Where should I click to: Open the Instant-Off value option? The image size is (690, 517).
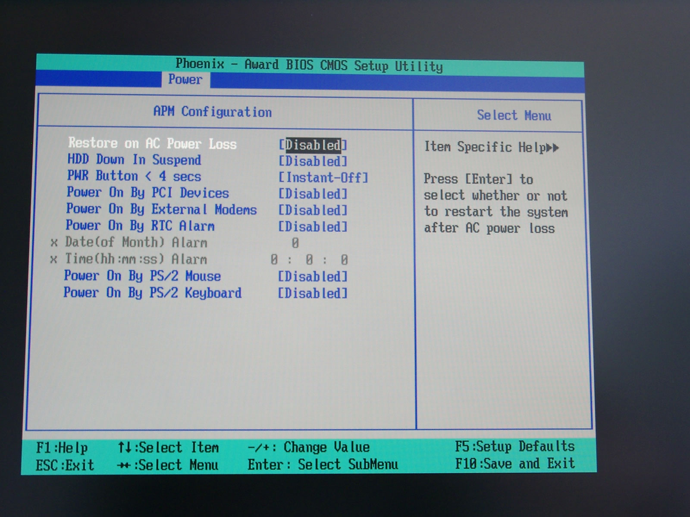click(x=323, y=178)
